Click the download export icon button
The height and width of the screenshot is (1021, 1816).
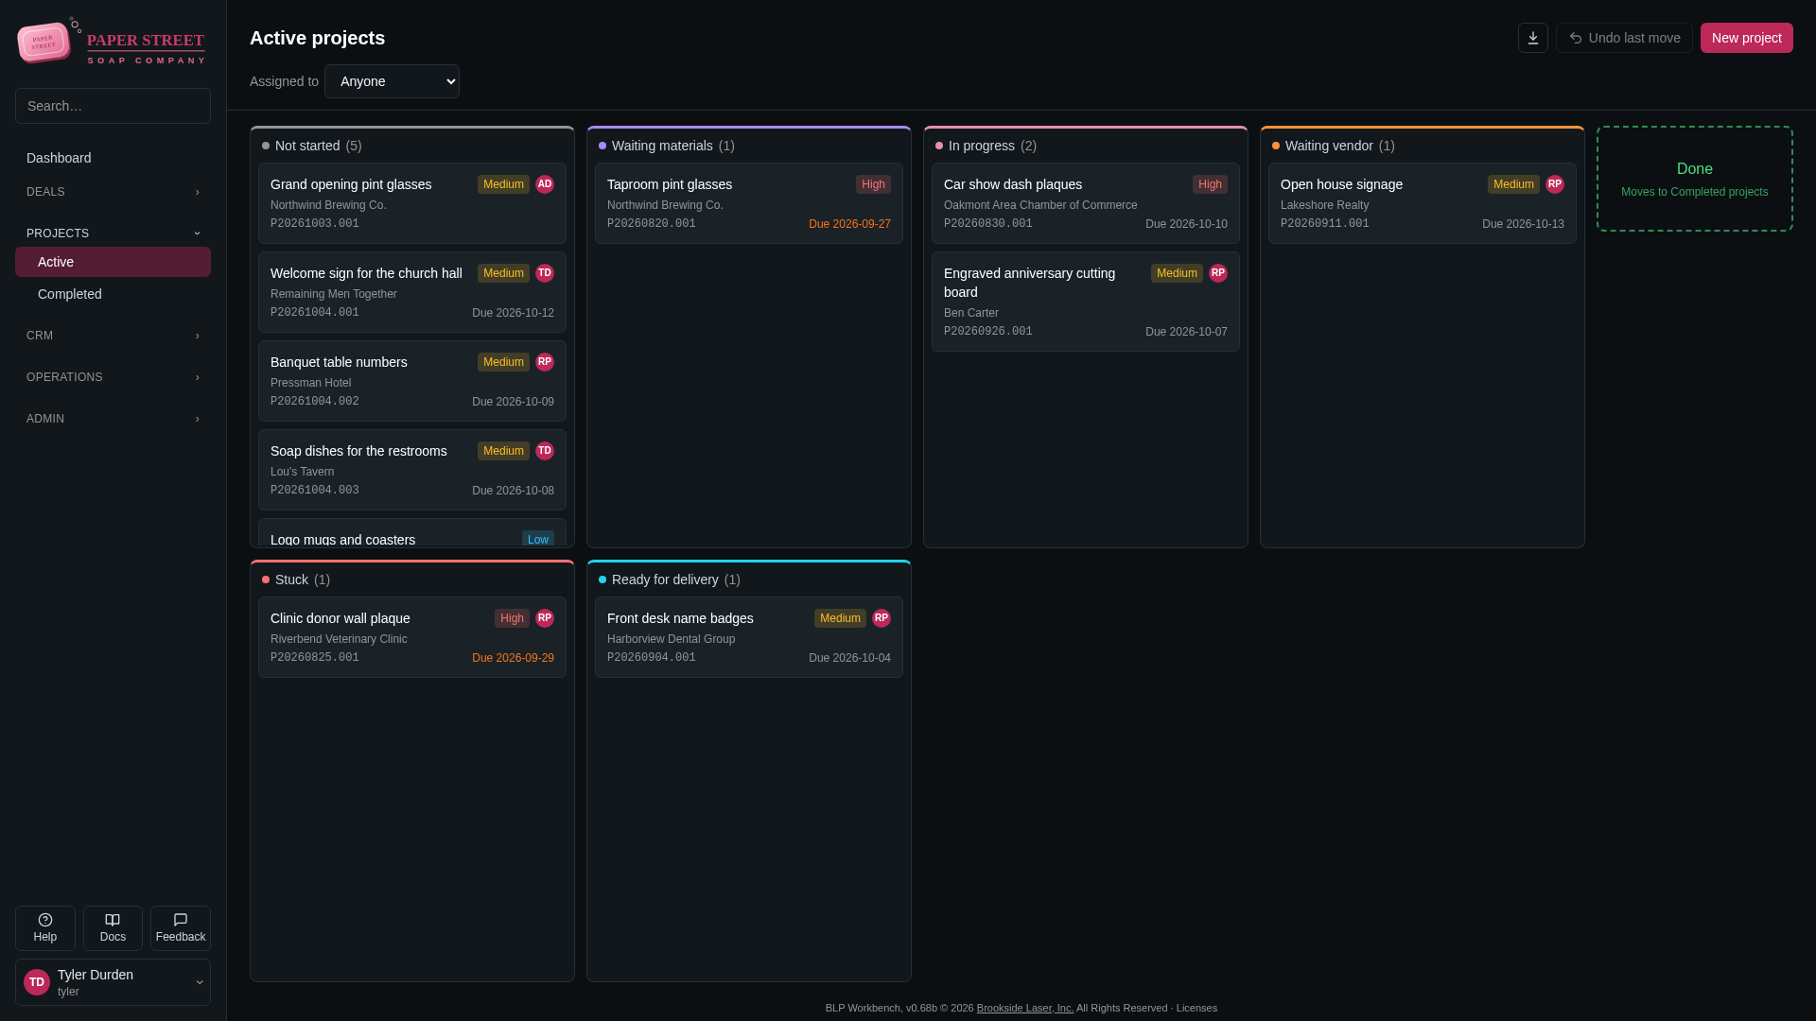(x=1532, y=38)
